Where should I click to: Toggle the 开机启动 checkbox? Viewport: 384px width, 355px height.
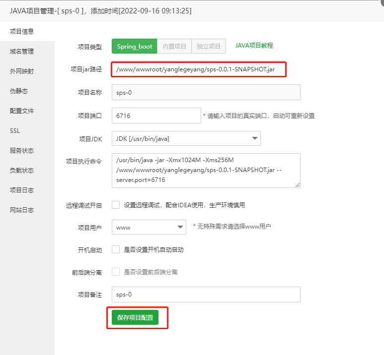(x=116, y=249)
